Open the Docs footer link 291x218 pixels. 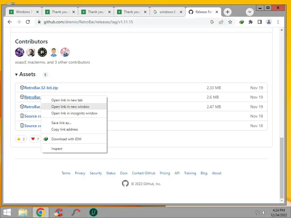(x=124, y=173)
